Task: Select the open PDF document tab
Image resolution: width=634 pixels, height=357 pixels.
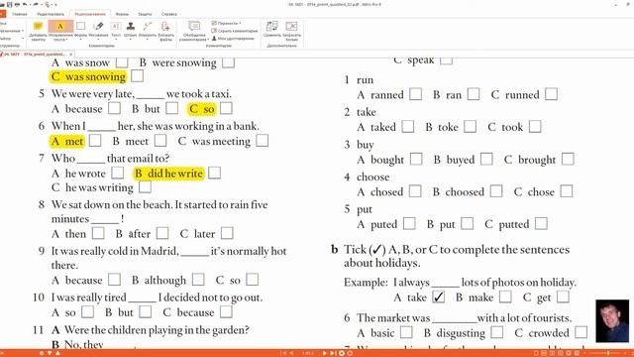Action: pyautogui.click(x=35, y=54)
